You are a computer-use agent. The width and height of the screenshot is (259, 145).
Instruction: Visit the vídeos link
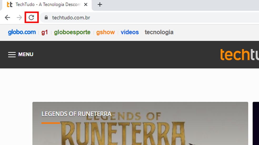pos(130,32)
